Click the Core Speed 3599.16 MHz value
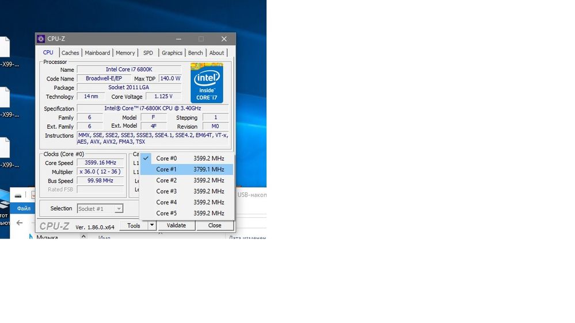Viewport: 575px width, 323px height. tap(101, 163)
